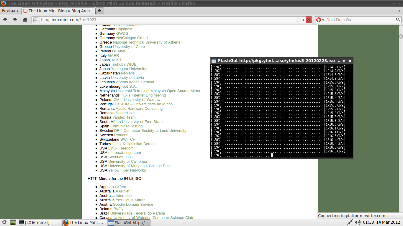Open the University of Latvia link
Image resolution: width=403 pixels, height=226 pixels.
pyautogui.click(x=127, y=77)
